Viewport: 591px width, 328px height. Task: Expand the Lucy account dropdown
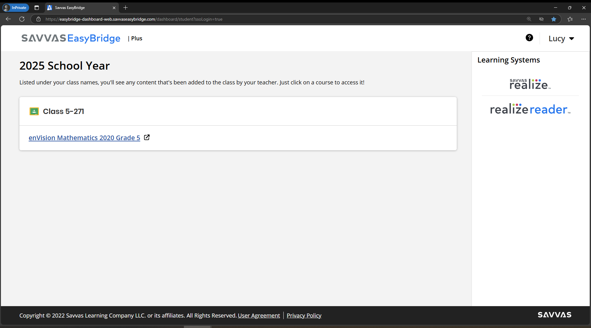561,38
